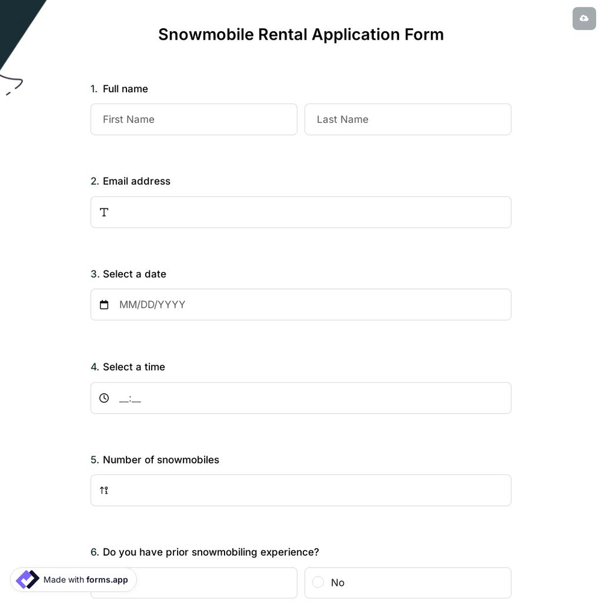Click the number stepper icon for snowmobiles
Screen dimensions: 602x602
[104, 490]
